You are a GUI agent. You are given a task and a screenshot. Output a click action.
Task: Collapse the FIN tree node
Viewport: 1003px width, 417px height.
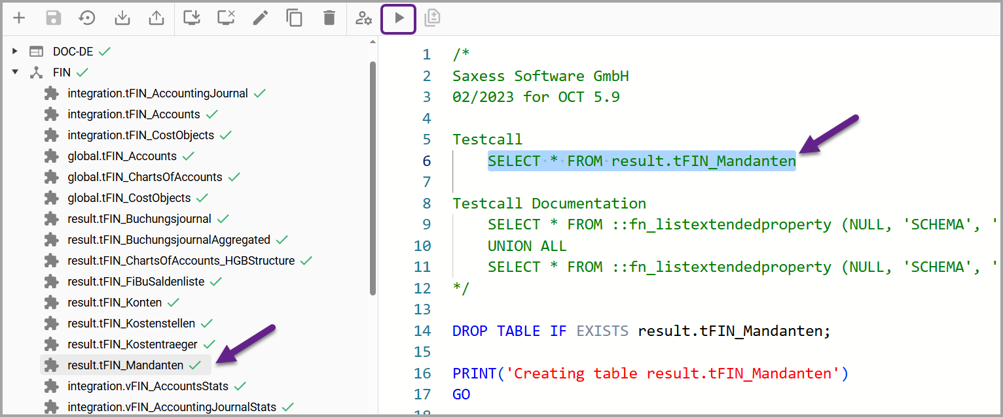point(15,73)
